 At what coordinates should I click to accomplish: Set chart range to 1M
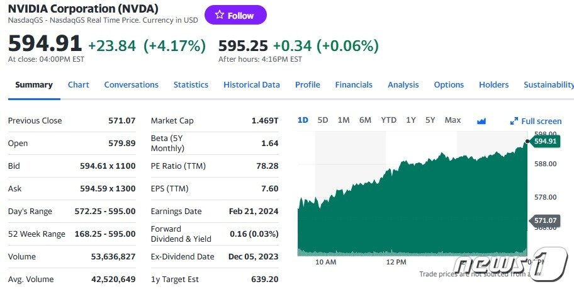click(x=344, y=120)
